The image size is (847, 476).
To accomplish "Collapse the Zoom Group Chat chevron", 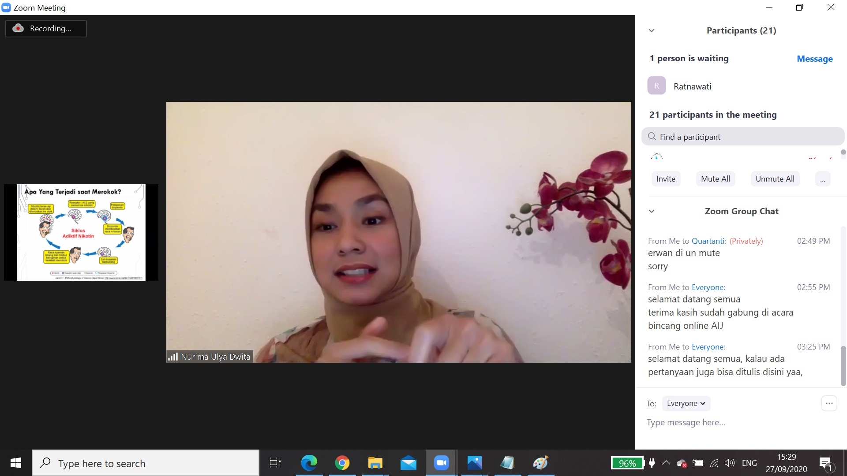I will click(x=652, y=211).
